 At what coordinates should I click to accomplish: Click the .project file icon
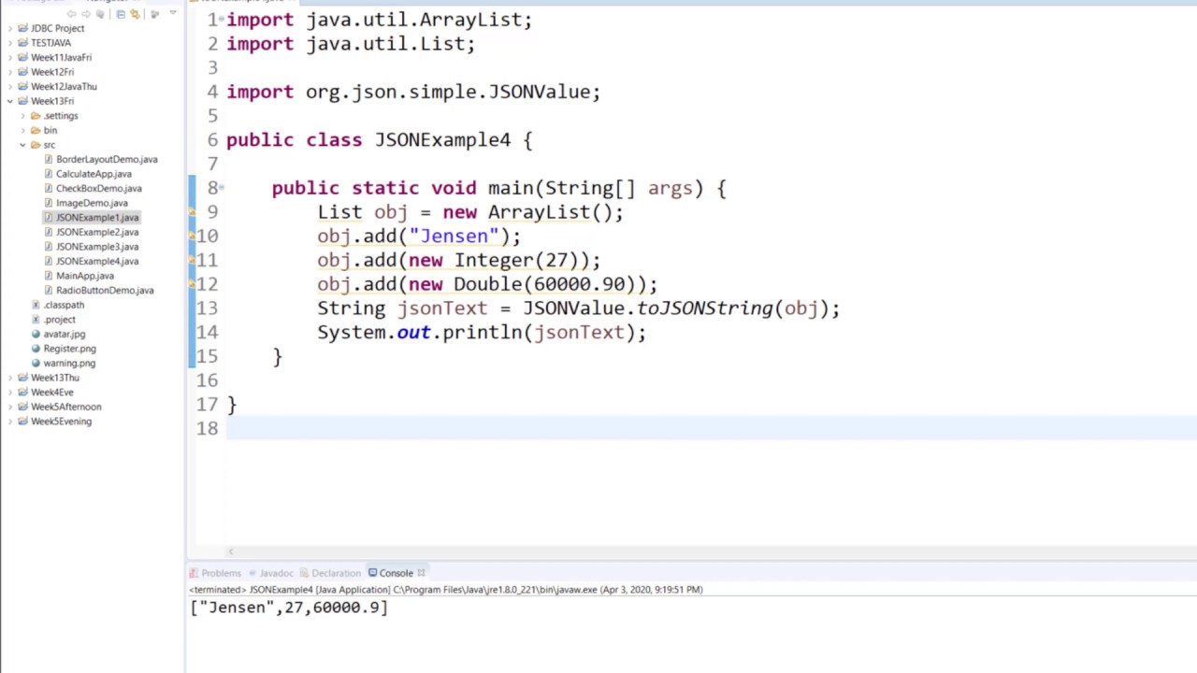click(x=36, y=320)
